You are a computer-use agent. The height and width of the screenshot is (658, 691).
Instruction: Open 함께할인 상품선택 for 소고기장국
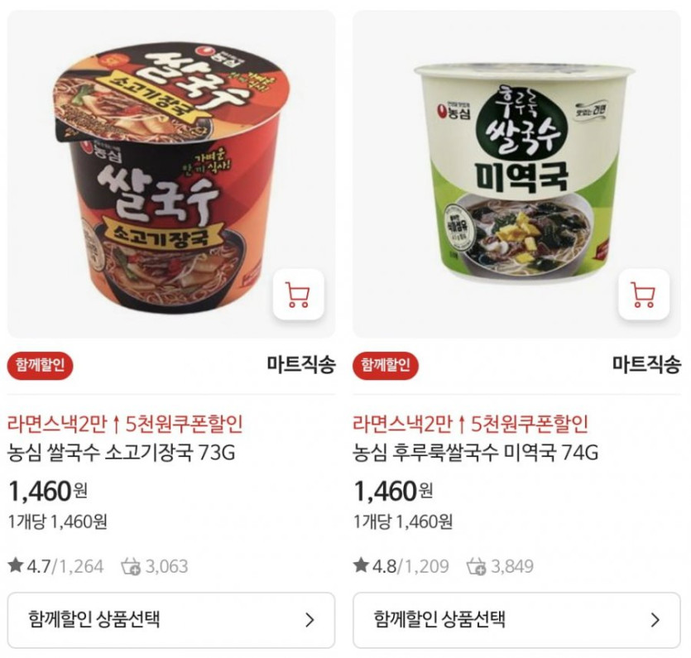click(171, 620)
